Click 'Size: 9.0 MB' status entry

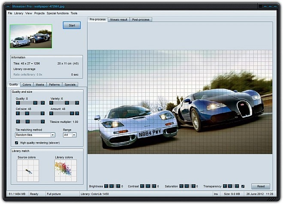pyautogui.click(x=232, y=194)
